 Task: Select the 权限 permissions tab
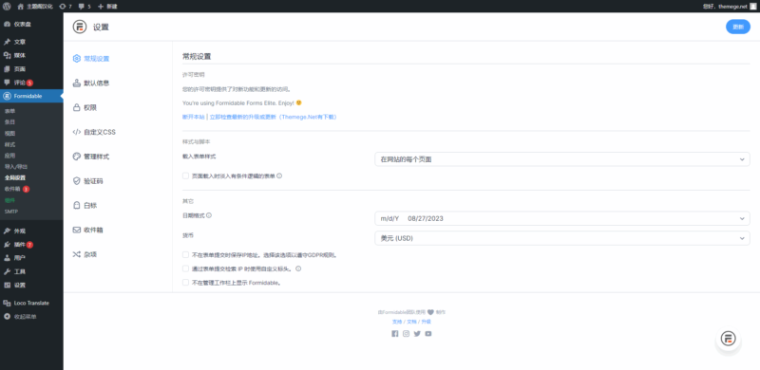point(85,107)
